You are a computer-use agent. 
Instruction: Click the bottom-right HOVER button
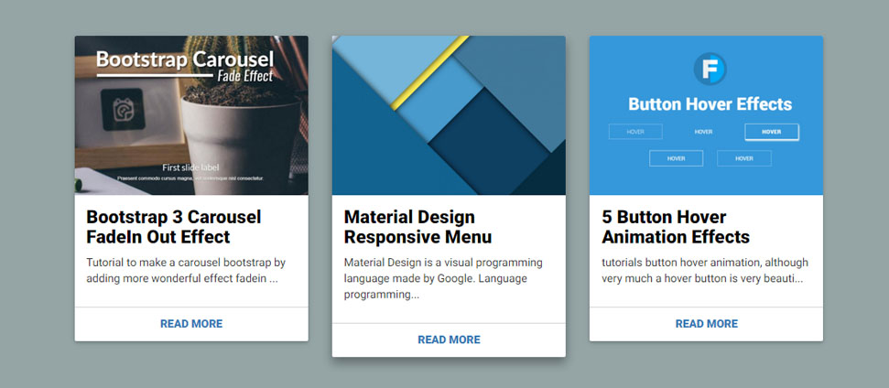pos(743,158)
